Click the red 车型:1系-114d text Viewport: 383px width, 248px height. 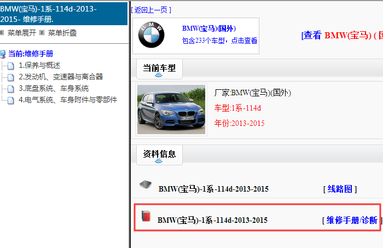pyautogui.click(x=237, y=108)
